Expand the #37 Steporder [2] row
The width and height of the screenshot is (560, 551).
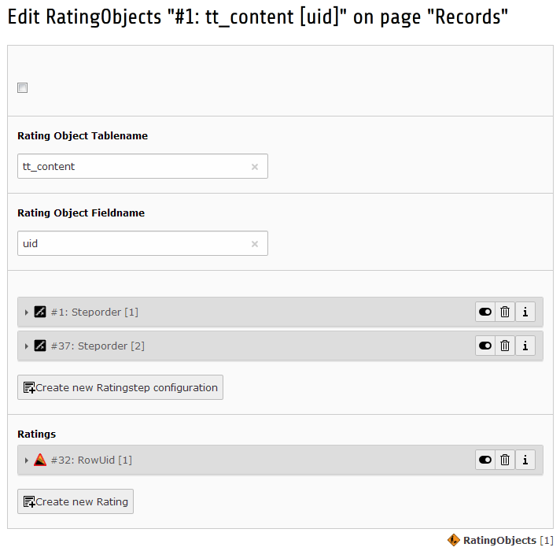pyautogui.click(x=27, y=346)
